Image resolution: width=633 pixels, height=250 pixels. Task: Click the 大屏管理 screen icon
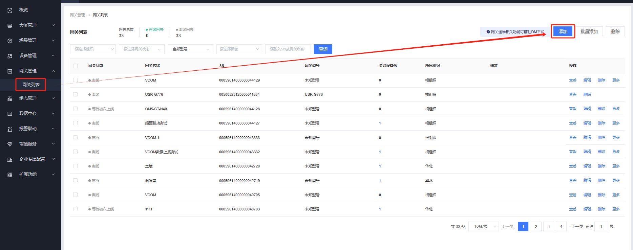click(10, 26)
